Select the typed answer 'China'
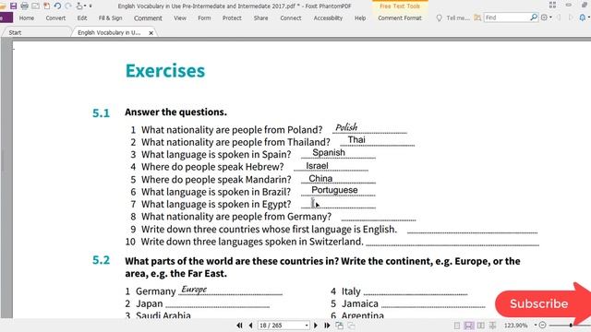The height and width of the screenshot is (332, 591). (x=320, y=178)
